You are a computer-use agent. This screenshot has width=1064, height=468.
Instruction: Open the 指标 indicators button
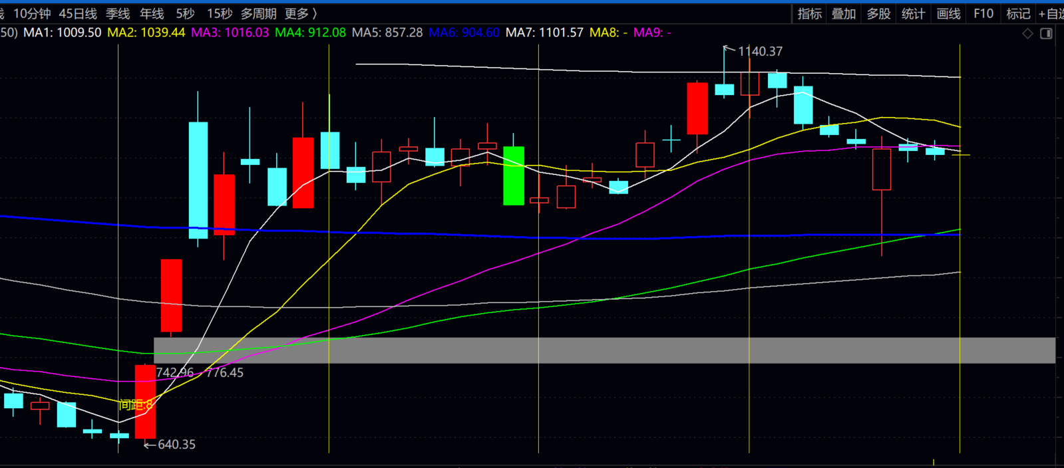(x=810, y=14)
